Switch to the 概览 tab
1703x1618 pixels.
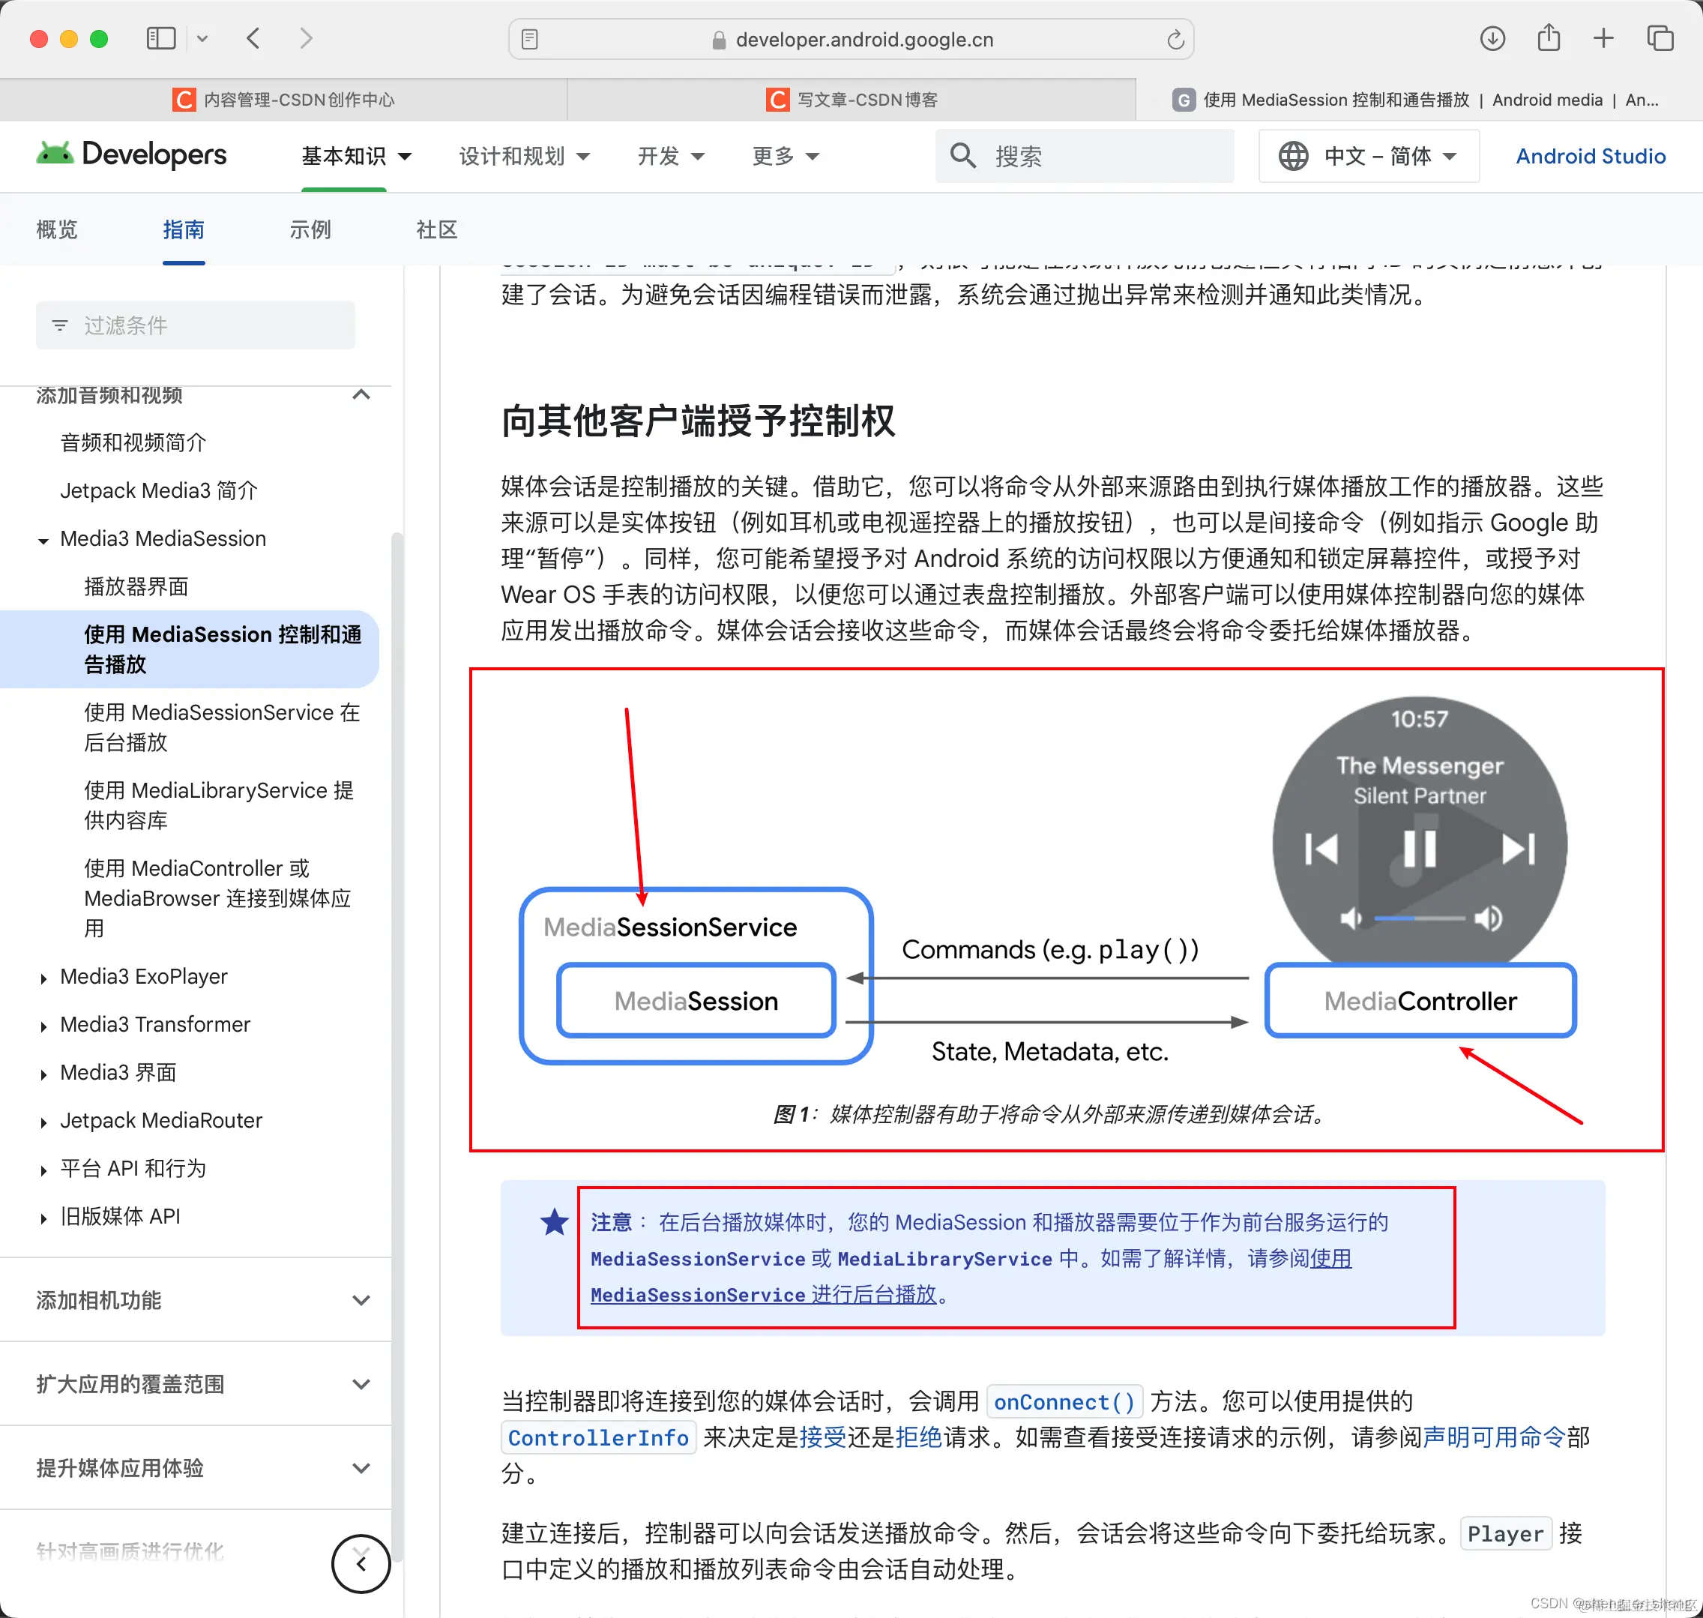[57, 229]
